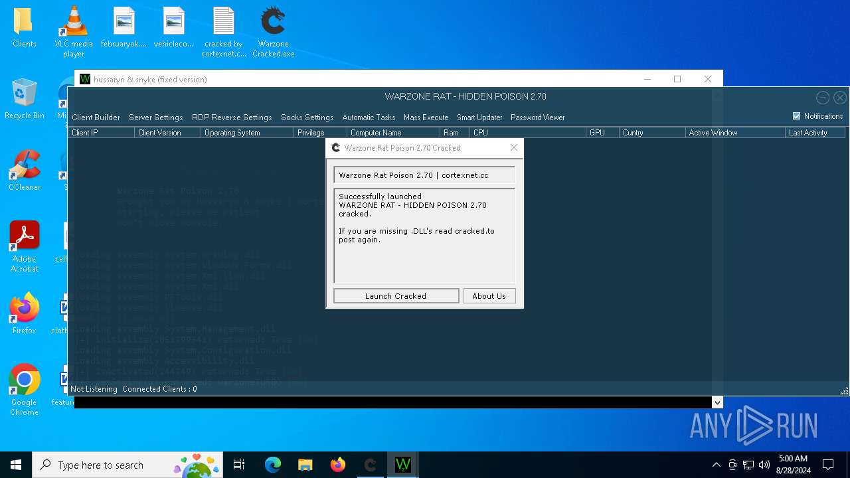
Task: Close the Warzone RAT main window
Action: coord(840,98)
